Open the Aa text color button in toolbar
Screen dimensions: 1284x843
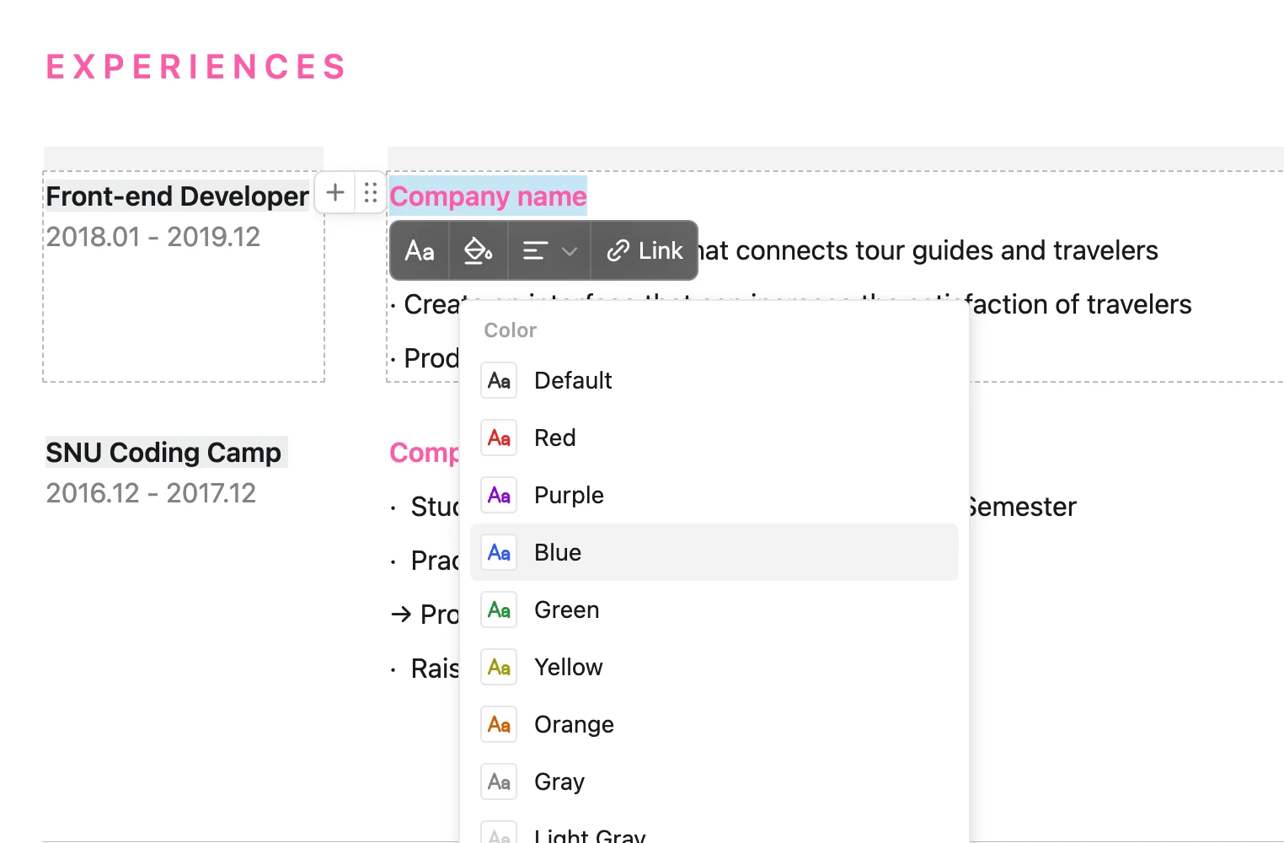coord(420,250)
